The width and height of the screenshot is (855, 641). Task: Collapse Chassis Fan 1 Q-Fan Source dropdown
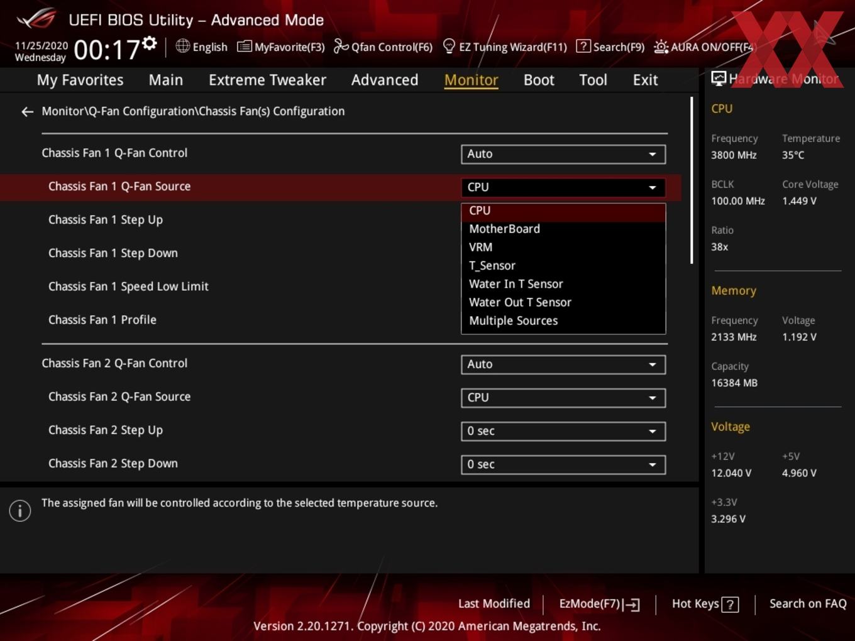563,187
